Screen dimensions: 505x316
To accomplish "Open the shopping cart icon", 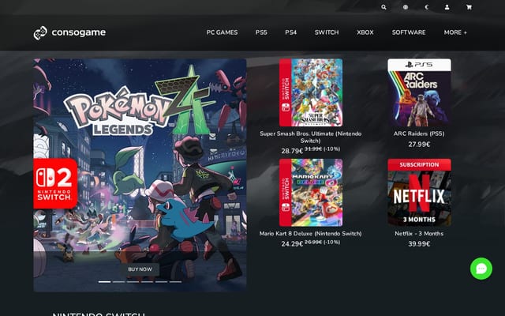I will pos(469,7).
